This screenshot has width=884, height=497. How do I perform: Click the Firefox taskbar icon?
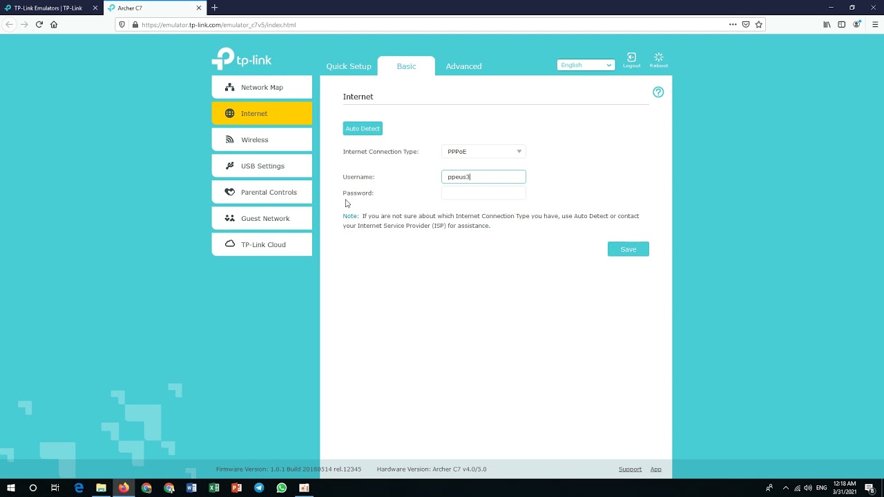tap(124, 488)
